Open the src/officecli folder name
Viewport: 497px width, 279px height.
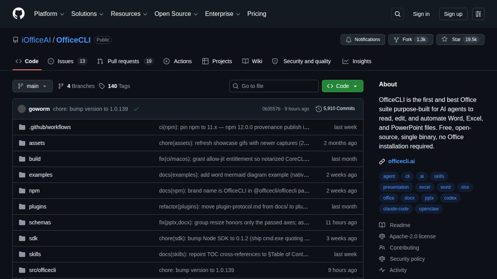click(42, 270)
